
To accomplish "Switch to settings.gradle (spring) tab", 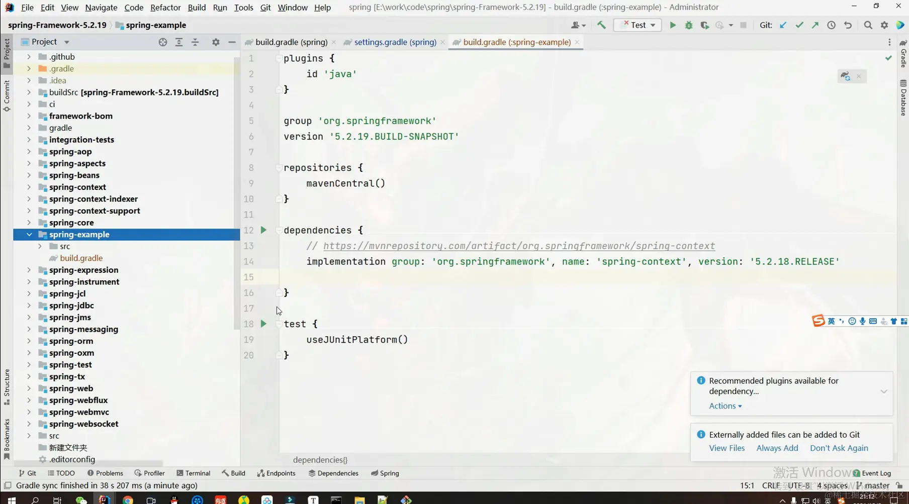I will tap(395, 42).
